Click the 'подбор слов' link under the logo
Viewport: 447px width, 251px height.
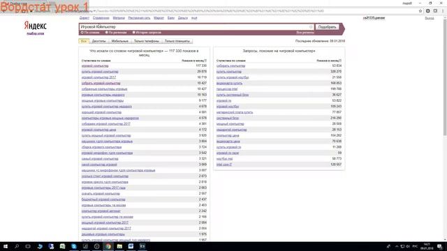click(36, 33)
